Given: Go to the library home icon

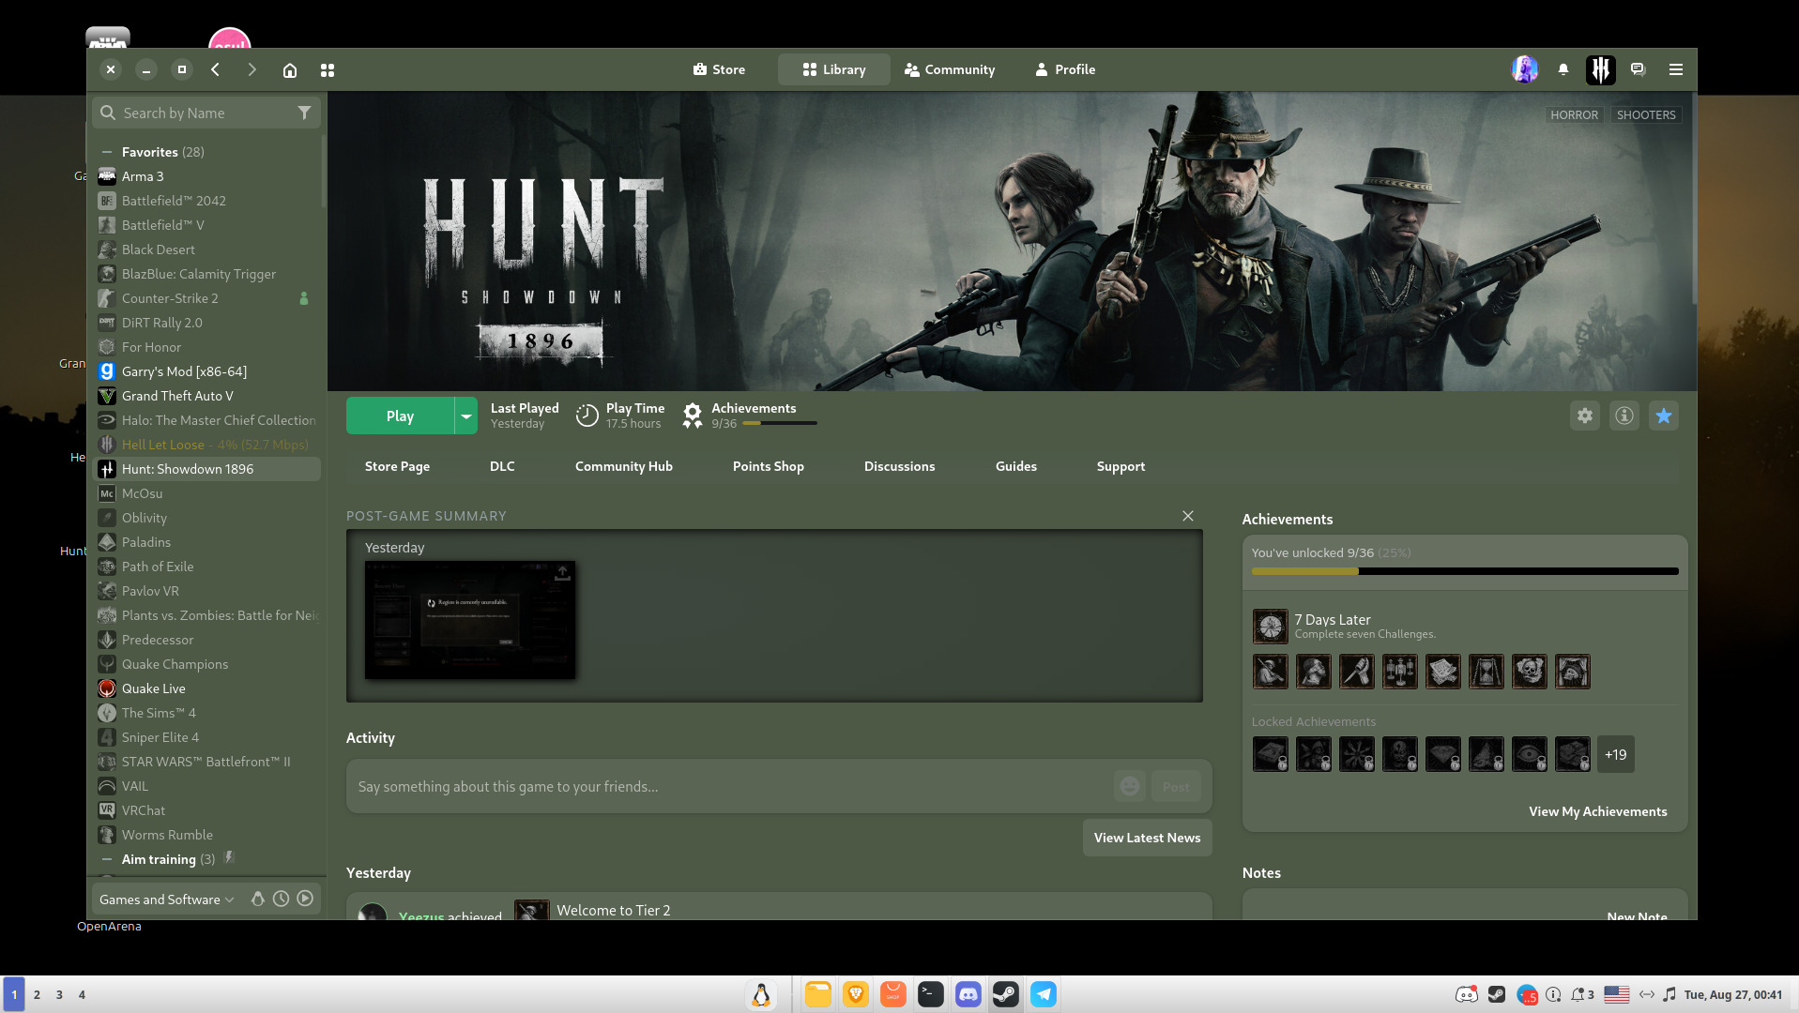Looking at the screenshot, I should tap(290, 70).
